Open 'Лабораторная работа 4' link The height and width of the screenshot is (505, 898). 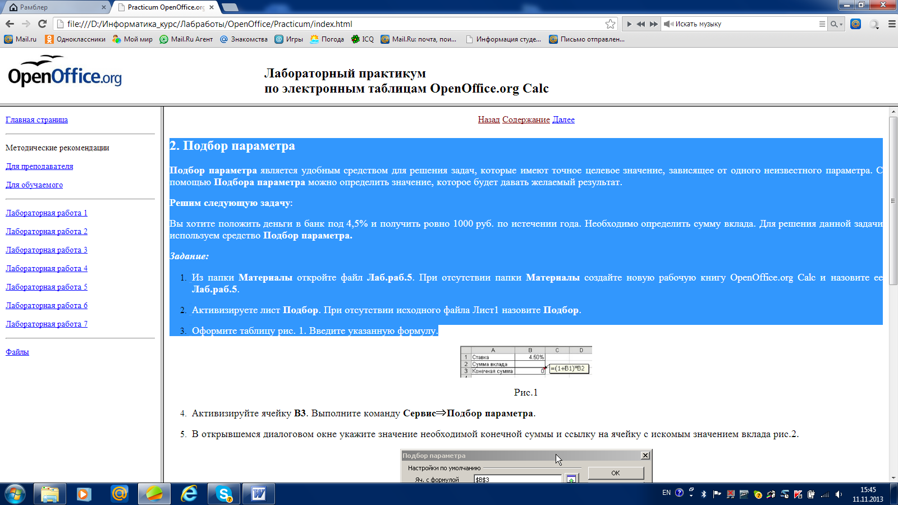(47, 268)
